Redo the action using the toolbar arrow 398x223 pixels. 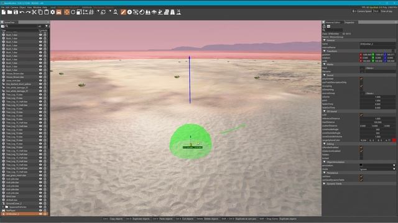click(28, 12)
